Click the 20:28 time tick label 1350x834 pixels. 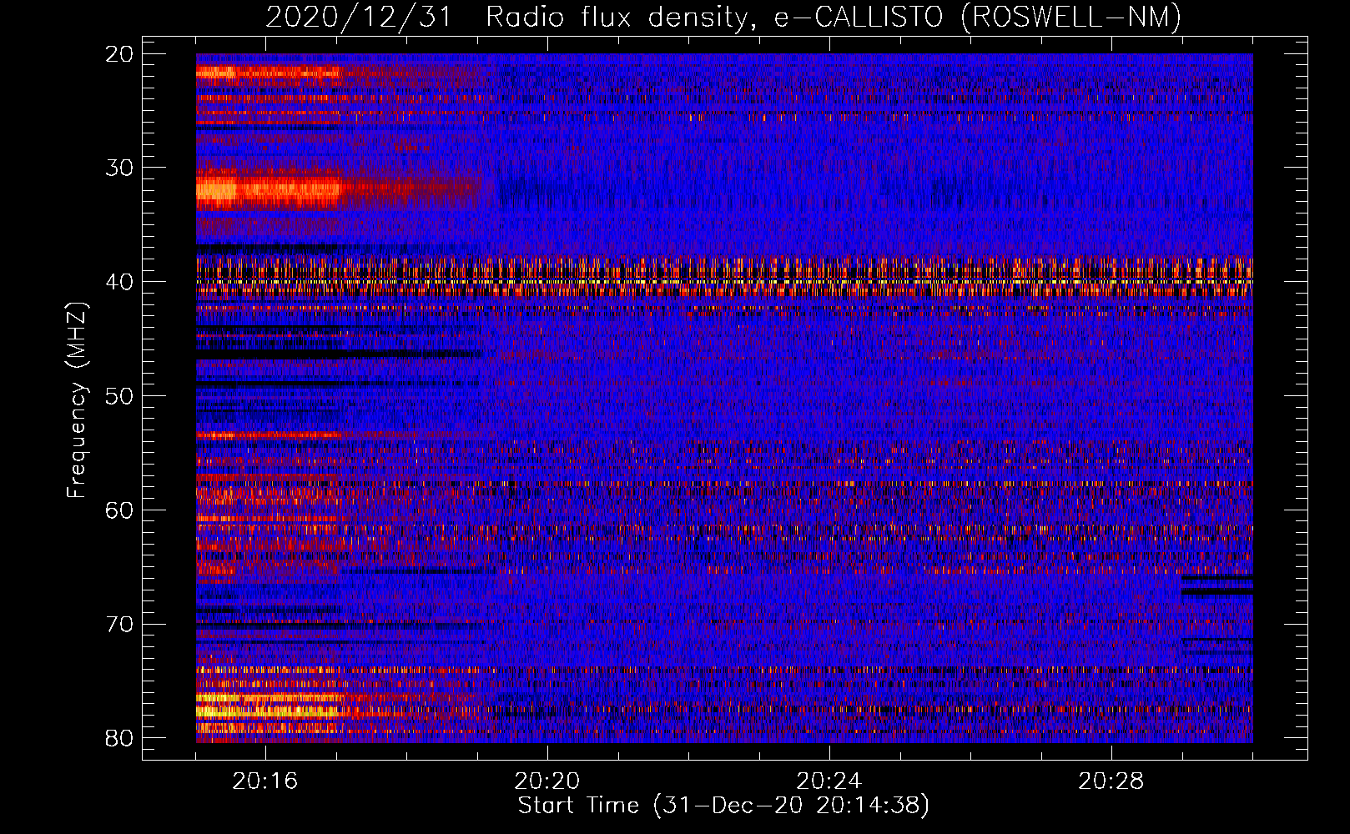click(1111, 781)
